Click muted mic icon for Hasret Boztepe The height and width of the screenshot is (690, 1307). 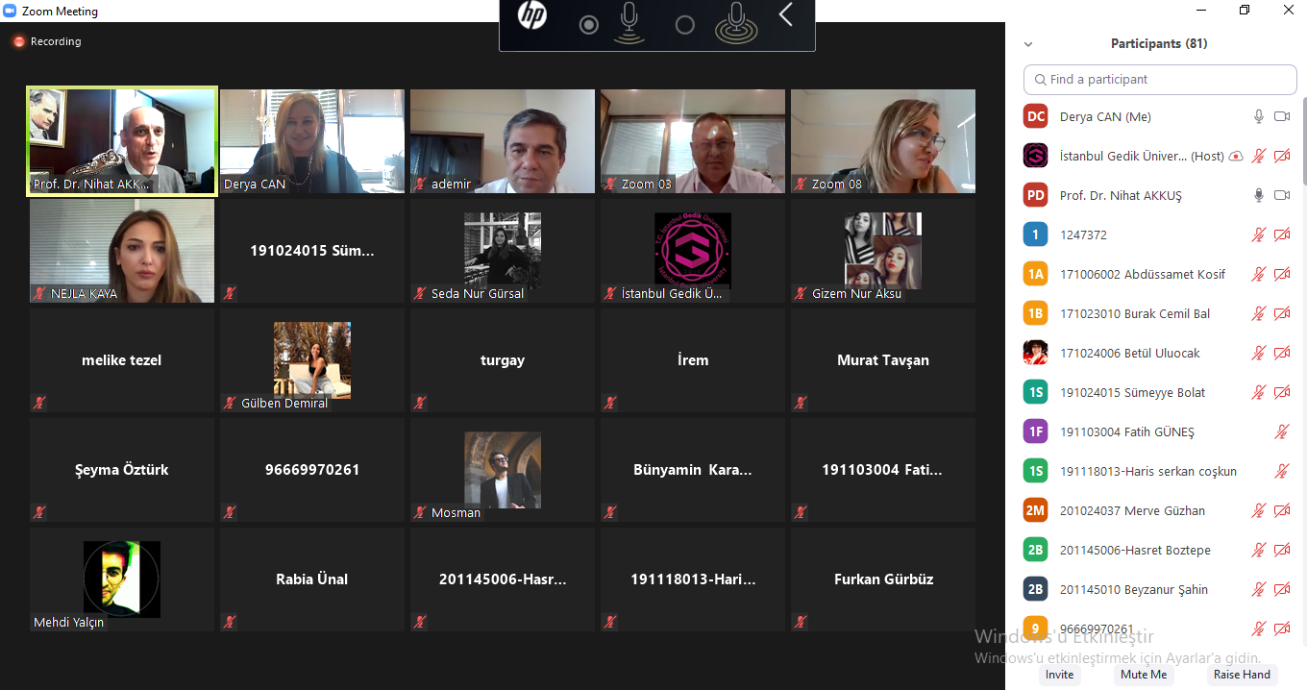coord(1259,550)
